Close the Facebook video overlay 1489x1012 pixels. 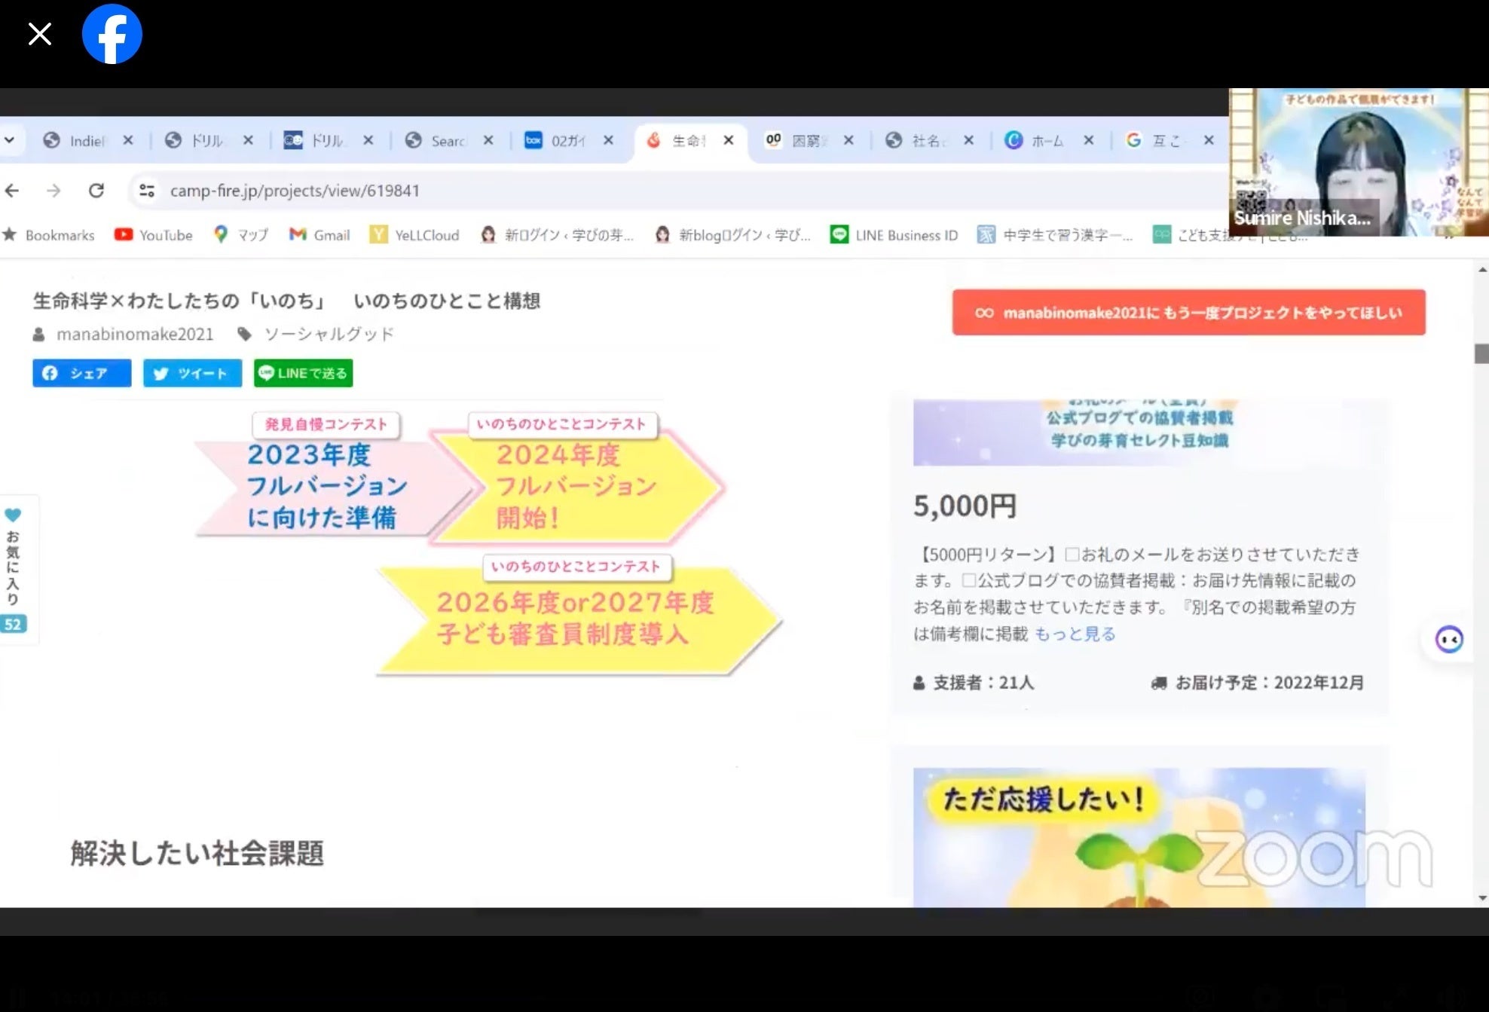pos(39,34)
